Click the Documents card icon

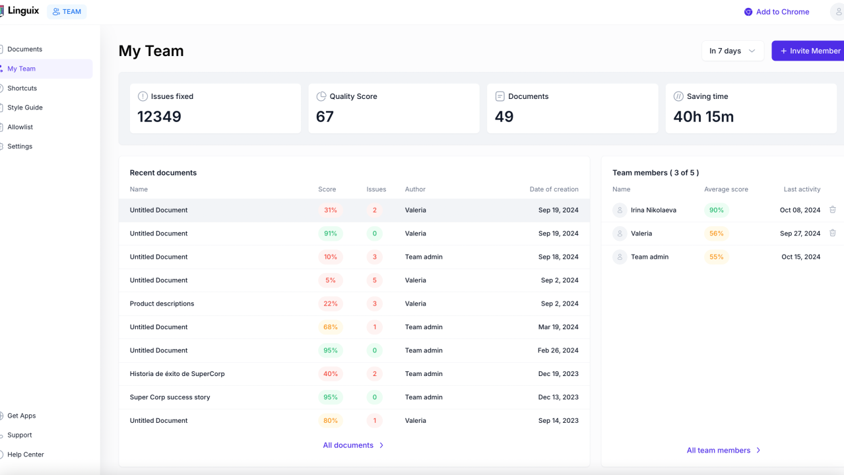500,96
